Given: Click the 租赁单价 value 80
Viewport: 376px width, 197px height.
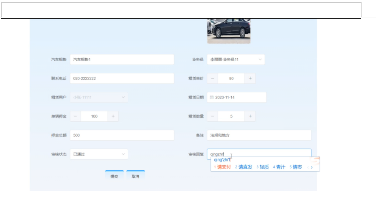Looking at the screenshot, I should (x=231, y=78).
